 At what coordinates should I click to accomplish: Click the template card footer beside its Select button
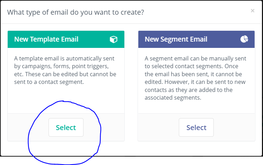pos(104,127)
